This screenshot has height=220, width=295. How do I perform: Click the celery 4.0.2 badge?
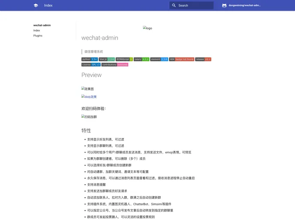[x=141, y=59]
